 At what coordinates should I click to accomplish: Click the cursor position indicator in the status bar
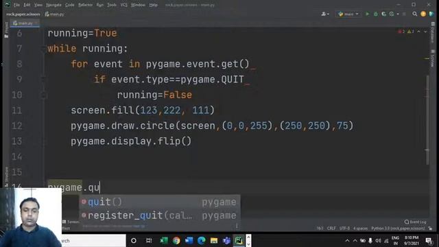pyautogui.click(x=320, y=228)
